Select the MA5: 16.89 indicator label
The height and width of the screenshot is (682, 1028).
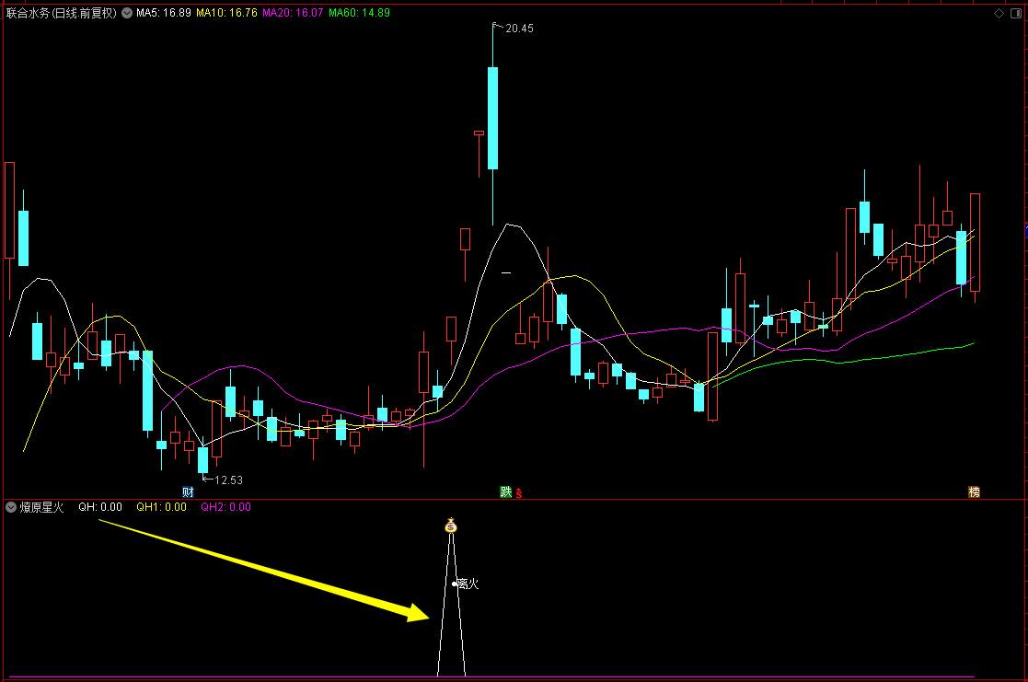pyautogui.click(x=164, y=13)
